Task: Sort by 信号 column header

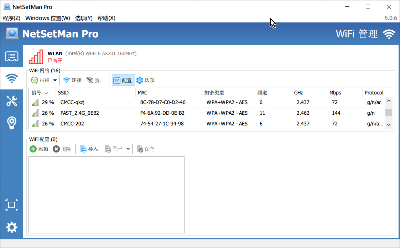Action: tap(42, 93)
